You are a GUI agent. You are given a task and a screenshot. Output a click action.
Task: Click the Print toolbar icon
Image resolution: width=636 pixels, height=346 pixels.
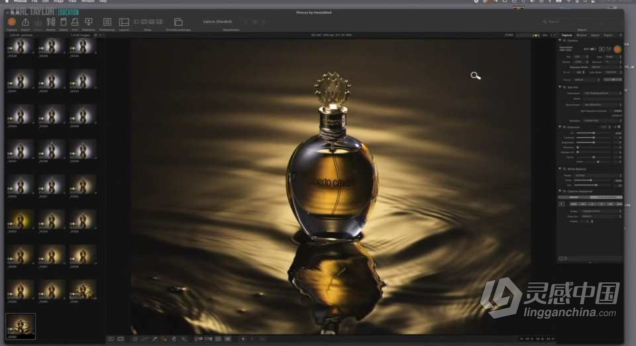tap(75, 22)
